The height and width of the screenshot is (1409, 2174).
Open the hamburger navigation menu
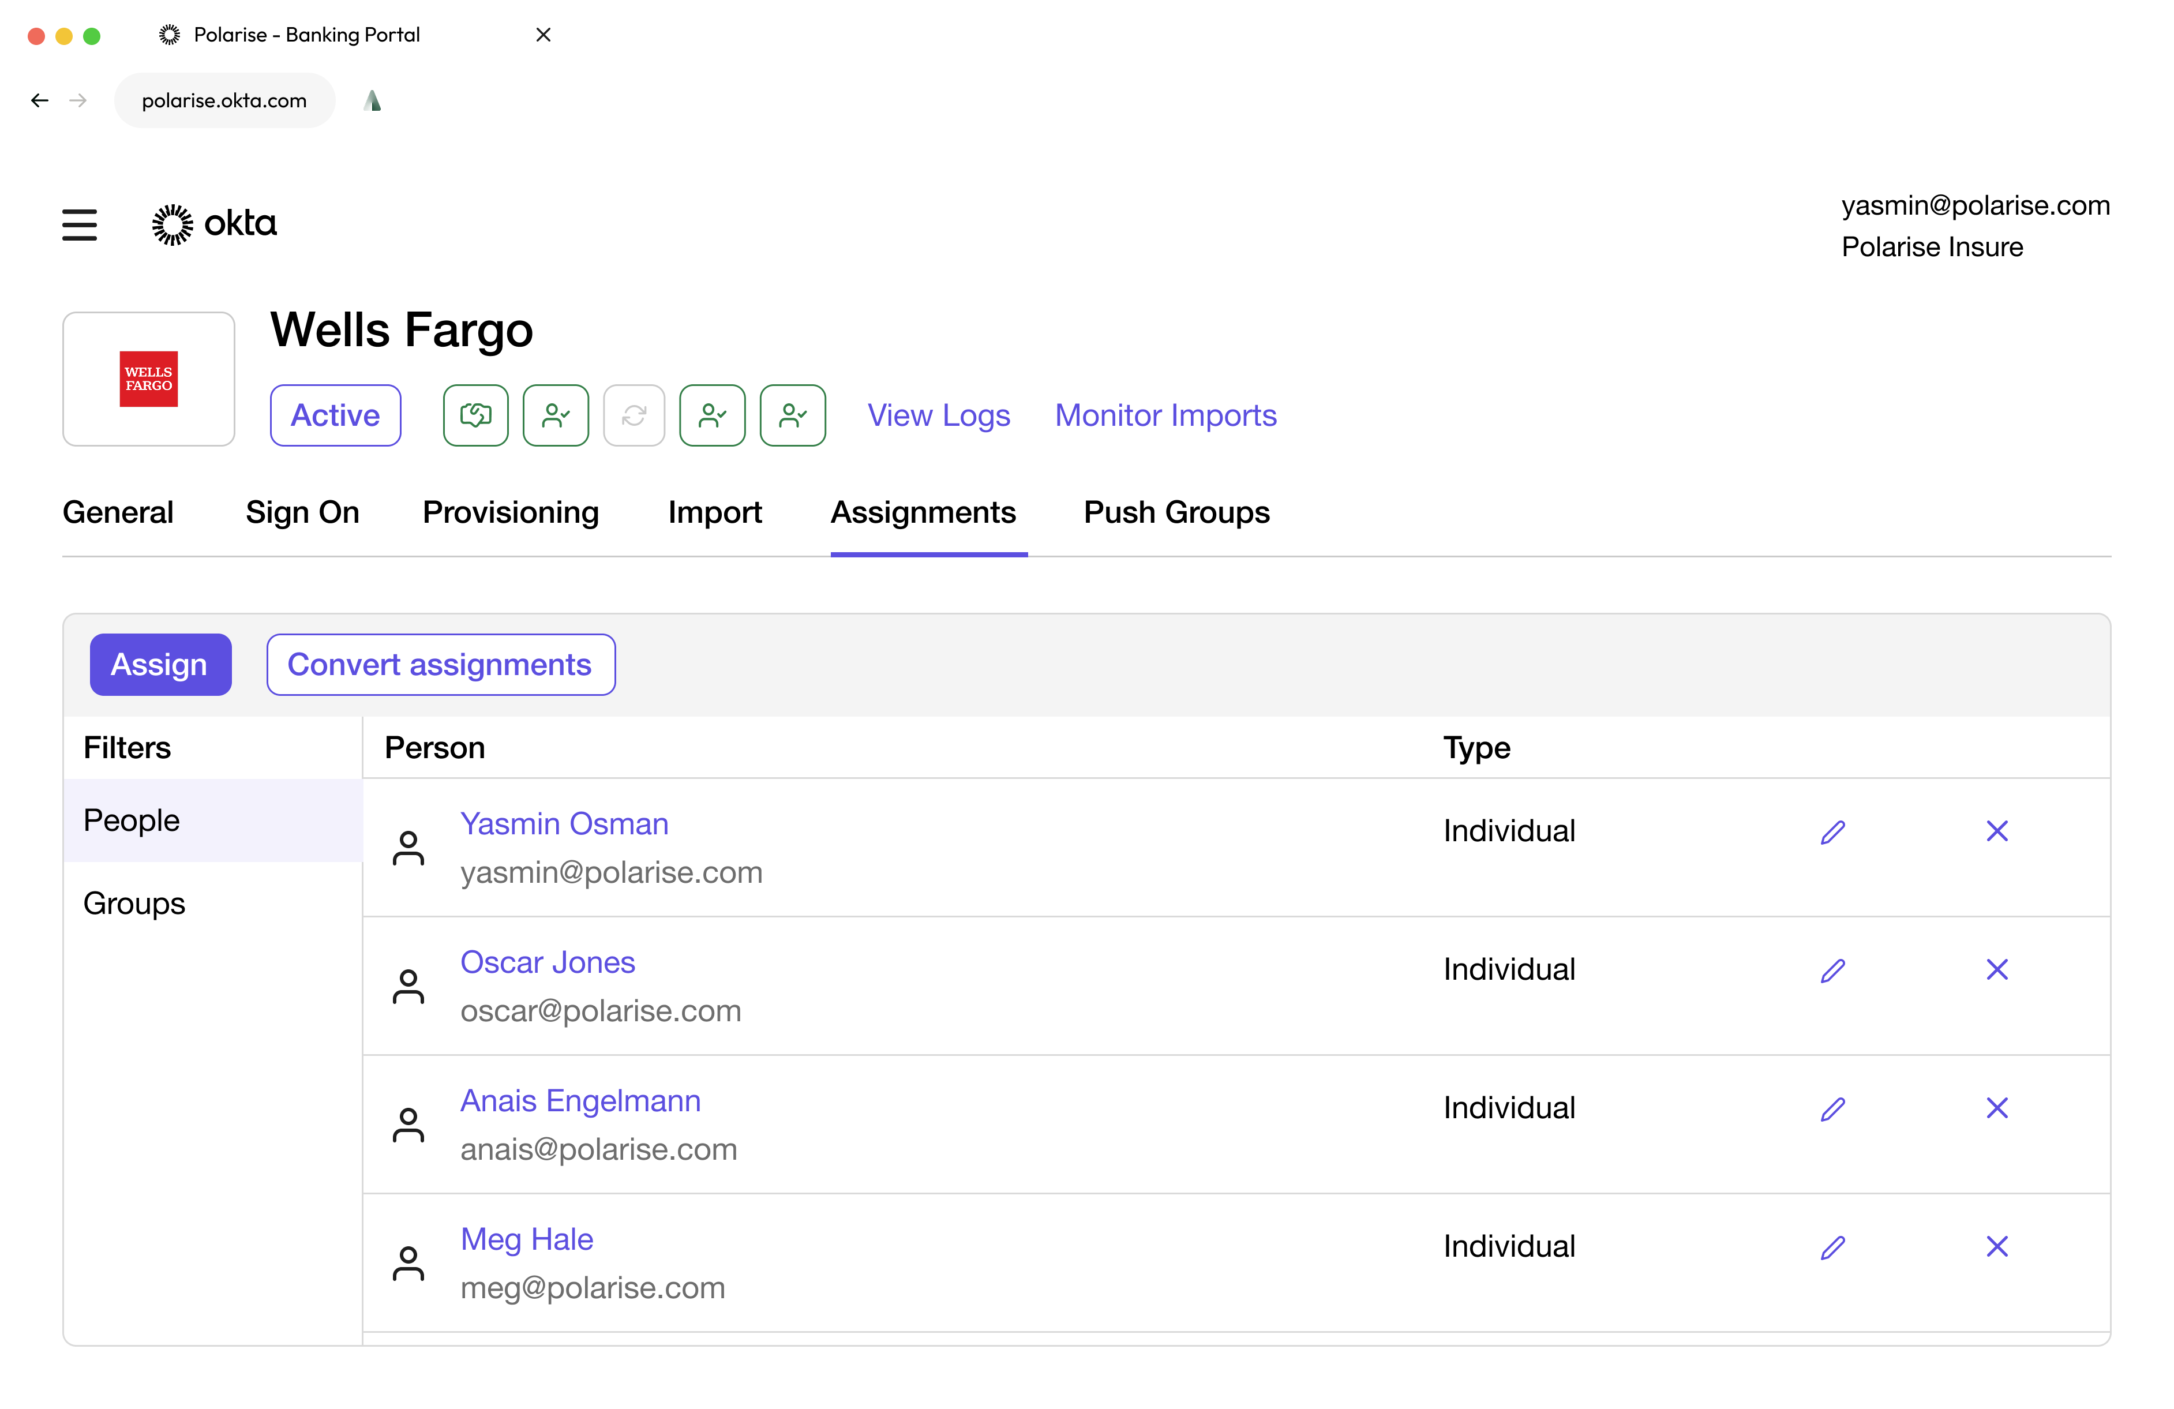[80, 225]
